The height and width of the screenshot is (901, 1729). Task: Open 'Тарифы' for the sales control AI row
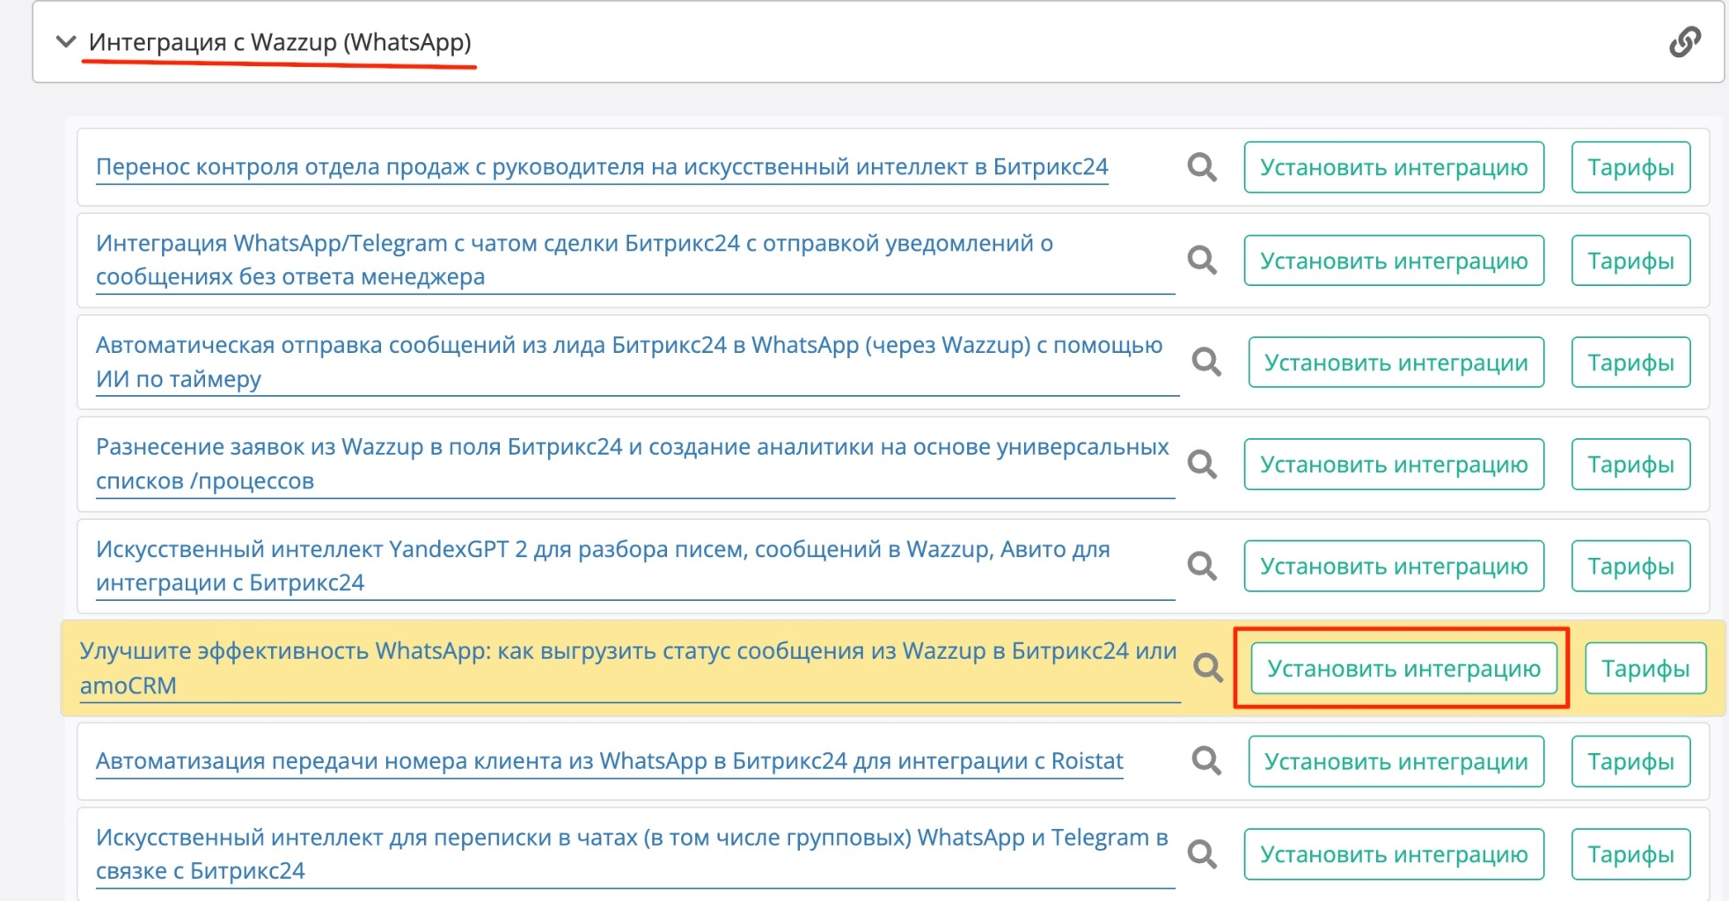pyautogui.click(x=1630, y=167)
